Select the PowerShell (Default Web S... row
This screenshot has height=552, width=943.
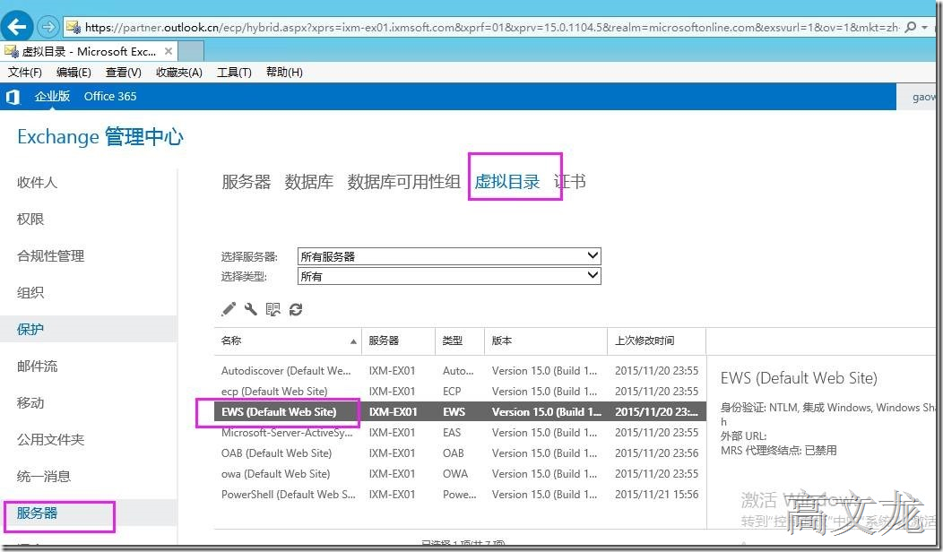click(x=460, y=495)
